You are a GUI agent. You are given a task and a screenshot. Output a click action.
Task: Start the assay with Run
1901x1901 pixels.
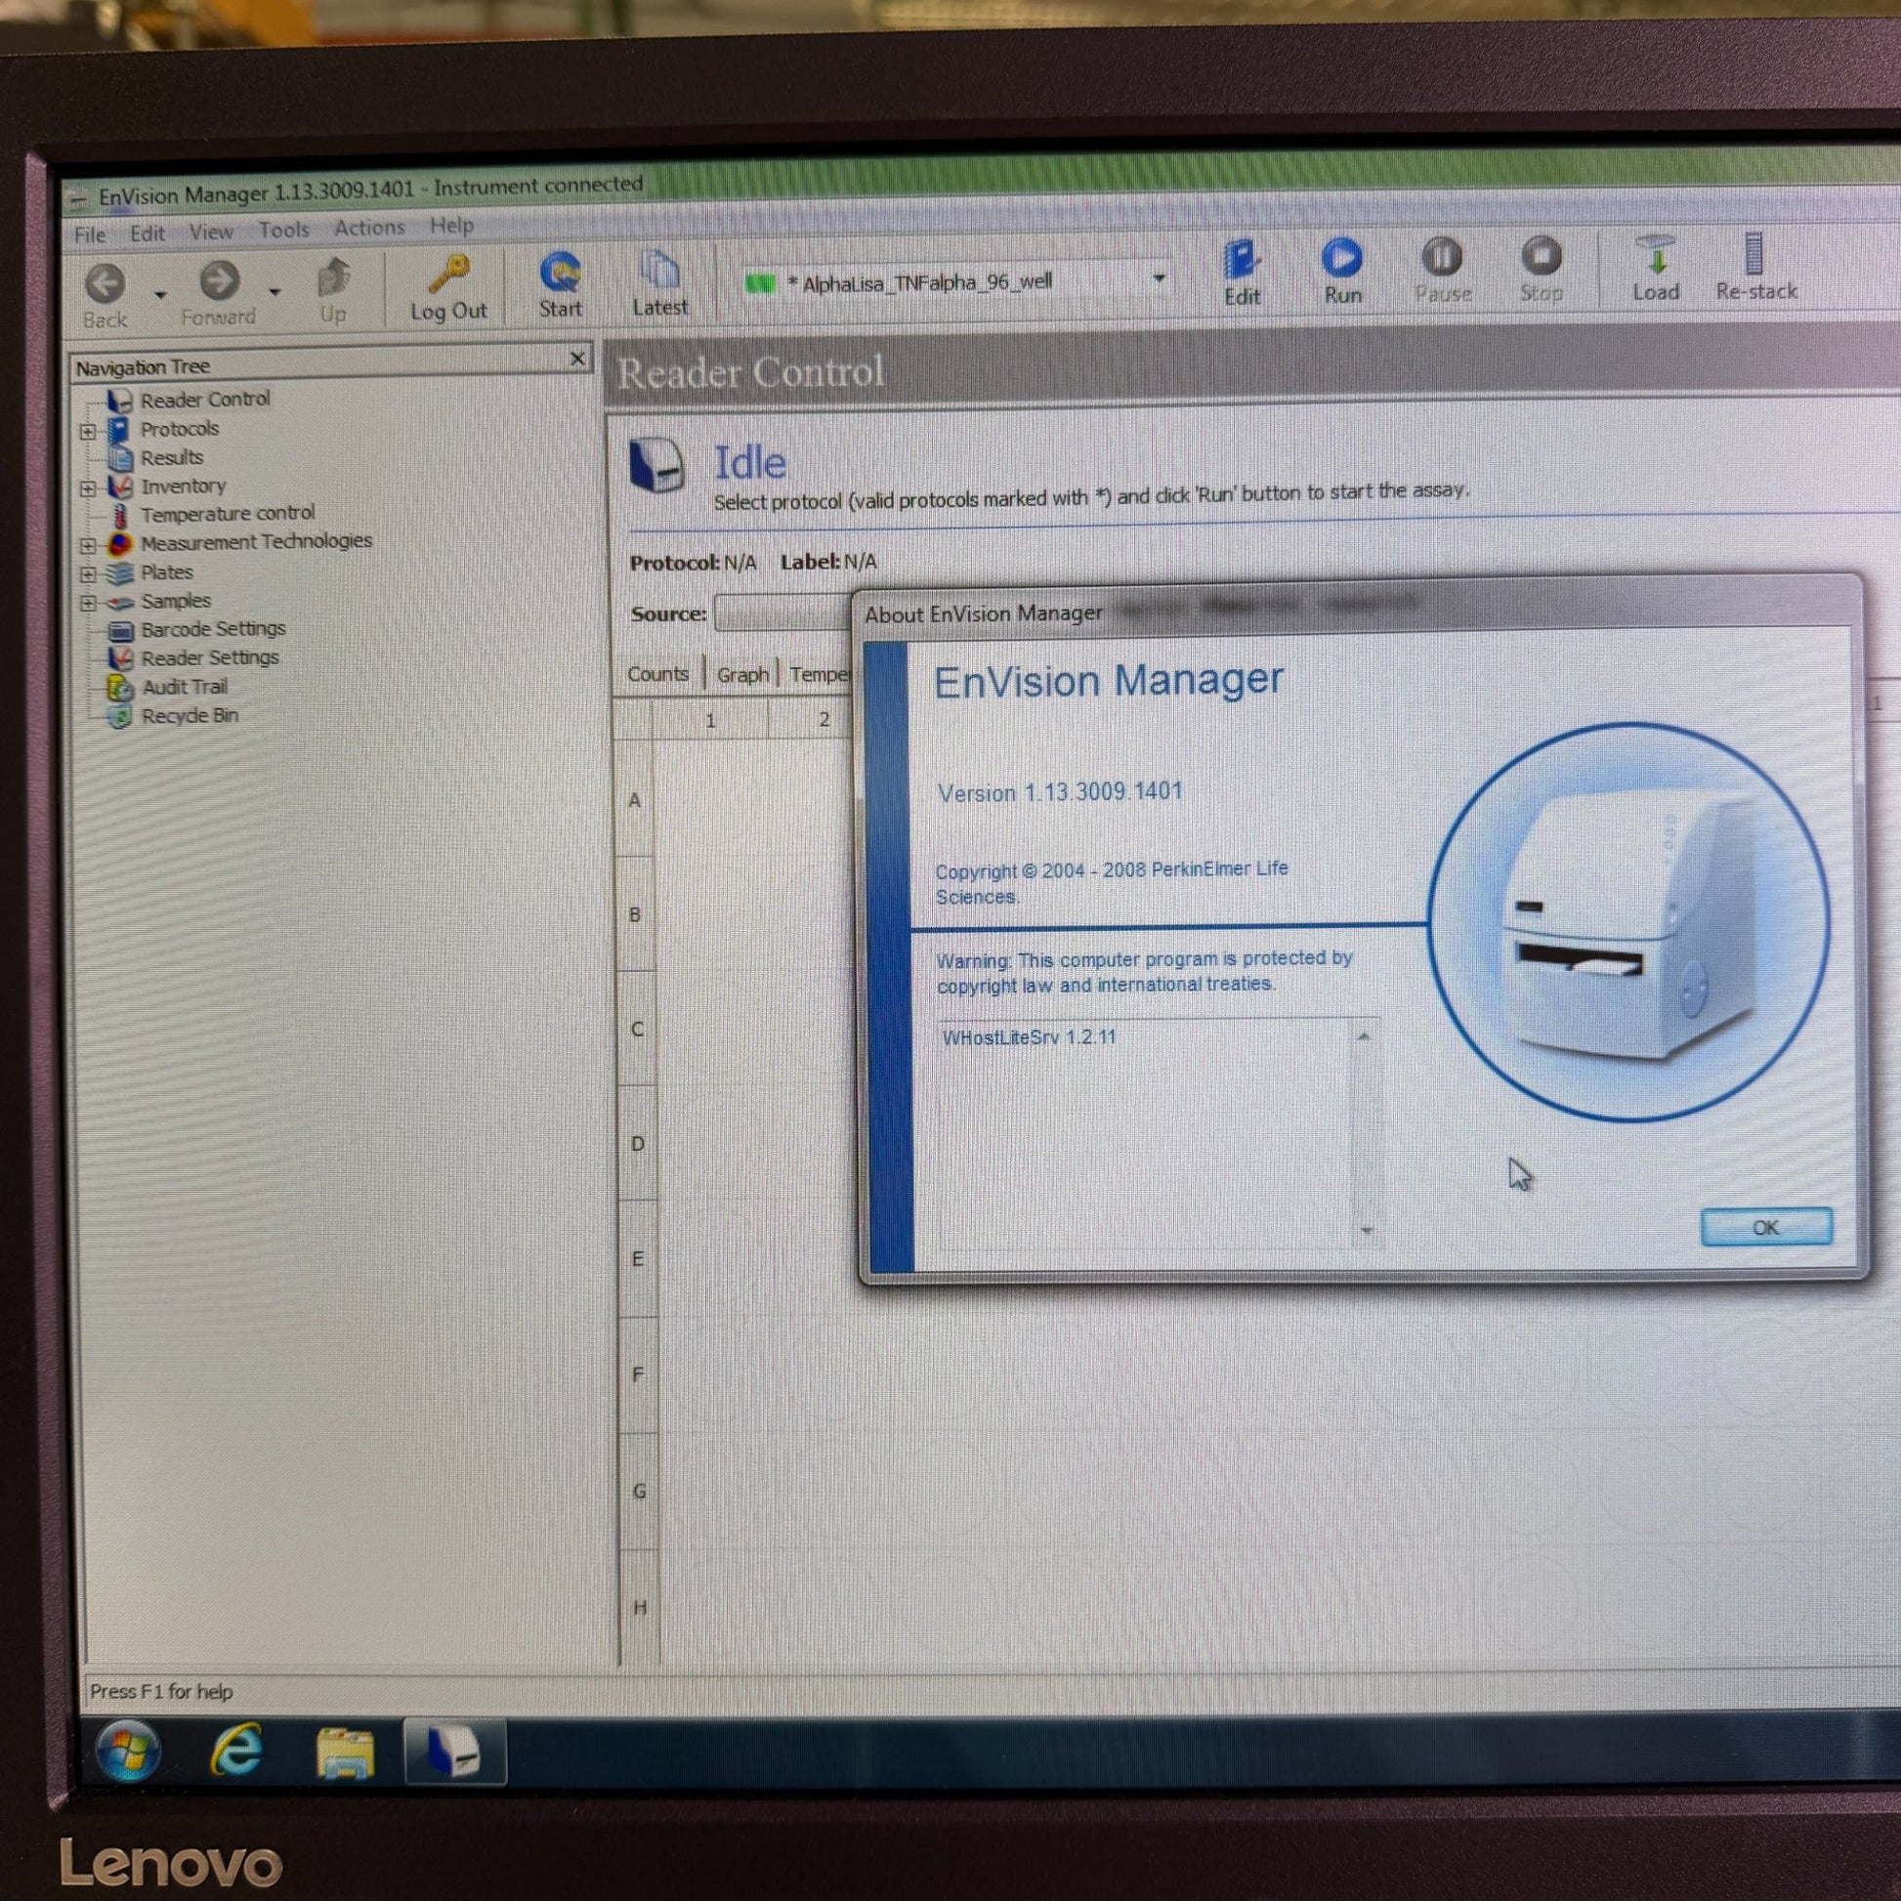tap(1342, 258)
